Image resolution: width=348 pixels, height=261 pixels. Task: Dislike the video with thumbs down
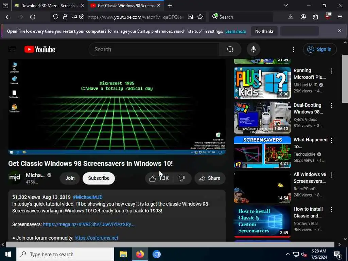click(x=182, y=178)
